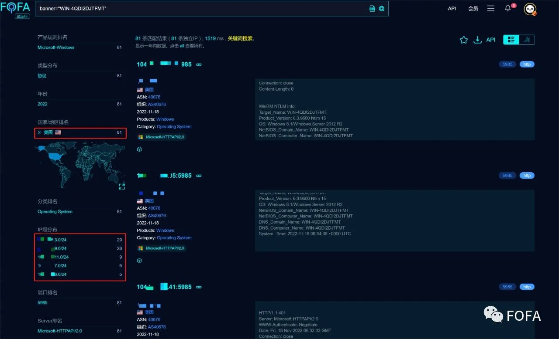The width and height of the screenshot is (559, 339).
Task: Click the world map thumbnail
Action: click(79, 166)
